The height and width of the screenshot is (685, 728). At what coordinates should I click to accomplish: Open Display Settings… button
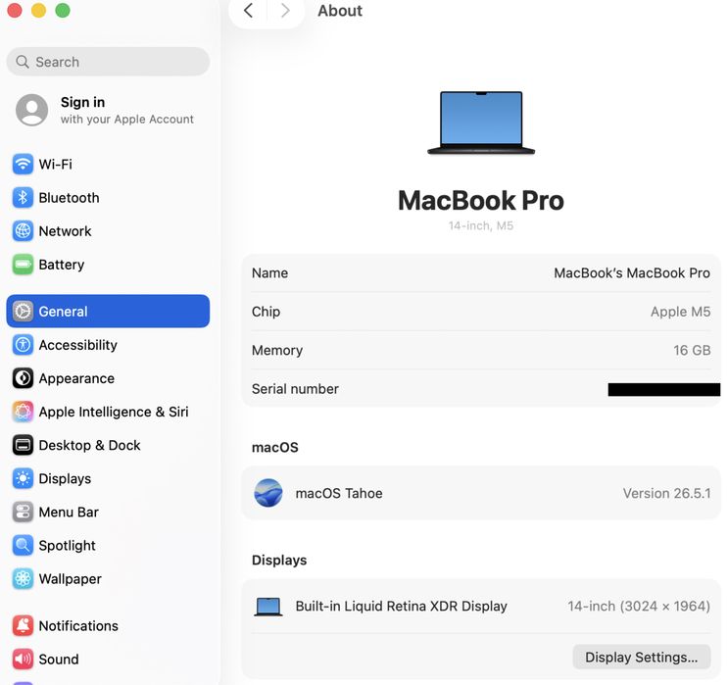(x=641, y=658)
